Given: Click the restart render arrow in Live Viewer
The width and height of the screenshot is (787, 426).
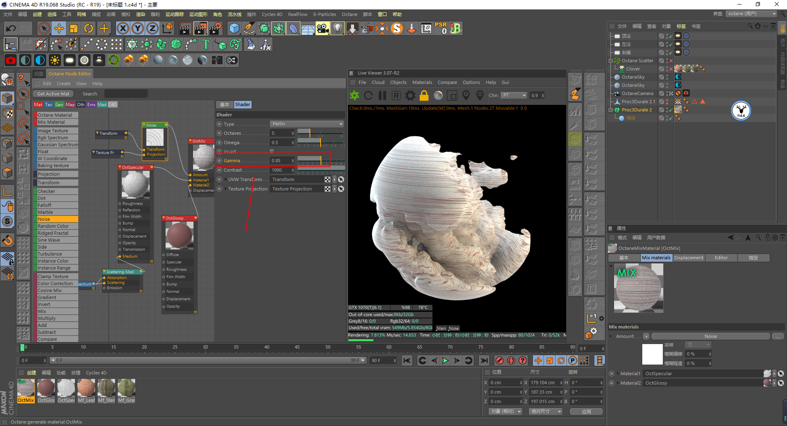Looking at the screenshot, I should pyautogui.click(x=368, y=95).
